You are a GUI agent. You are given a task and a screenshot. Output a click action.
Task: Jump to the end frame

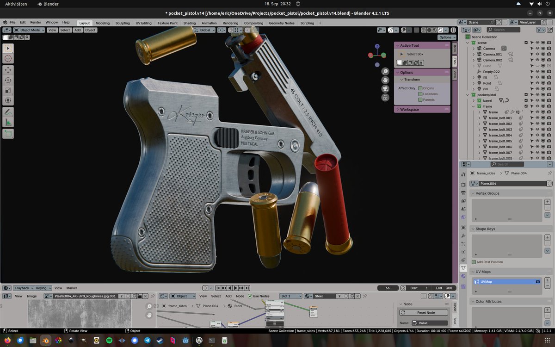tap(247, 288)
